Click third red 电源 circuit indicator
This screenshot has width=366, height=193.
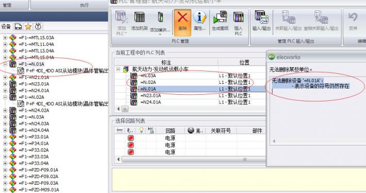(x=131, y=152)
